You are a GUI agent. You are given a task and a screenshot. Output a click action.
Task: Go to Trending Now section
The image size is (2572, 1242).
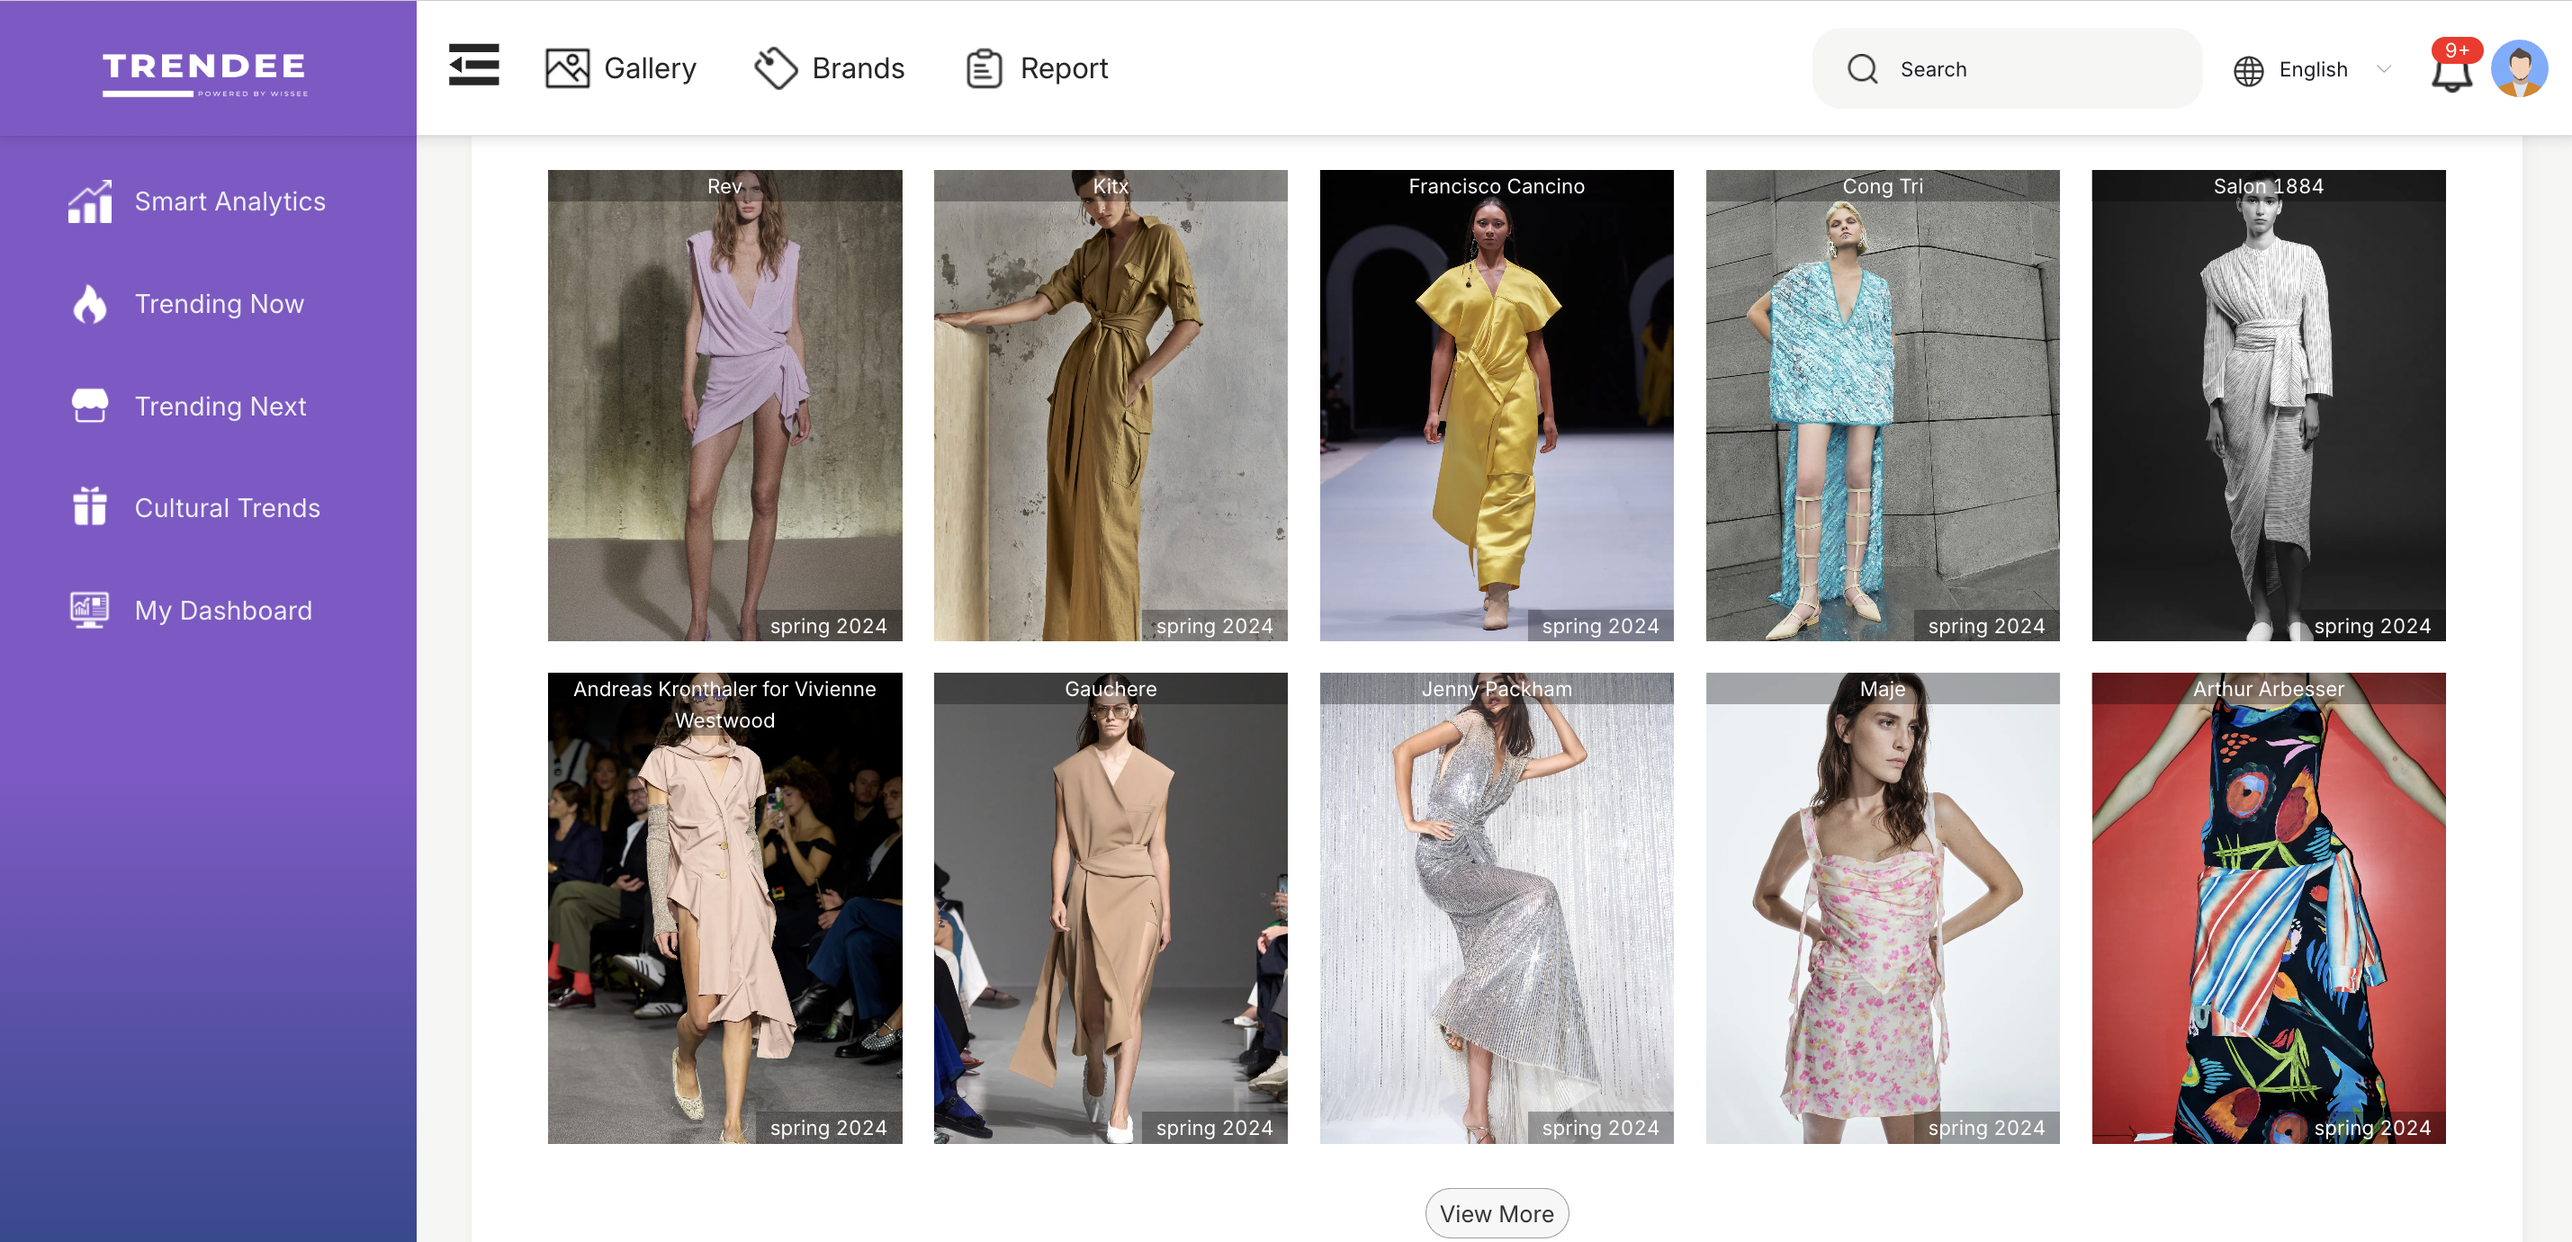click(x=188, y=304)
